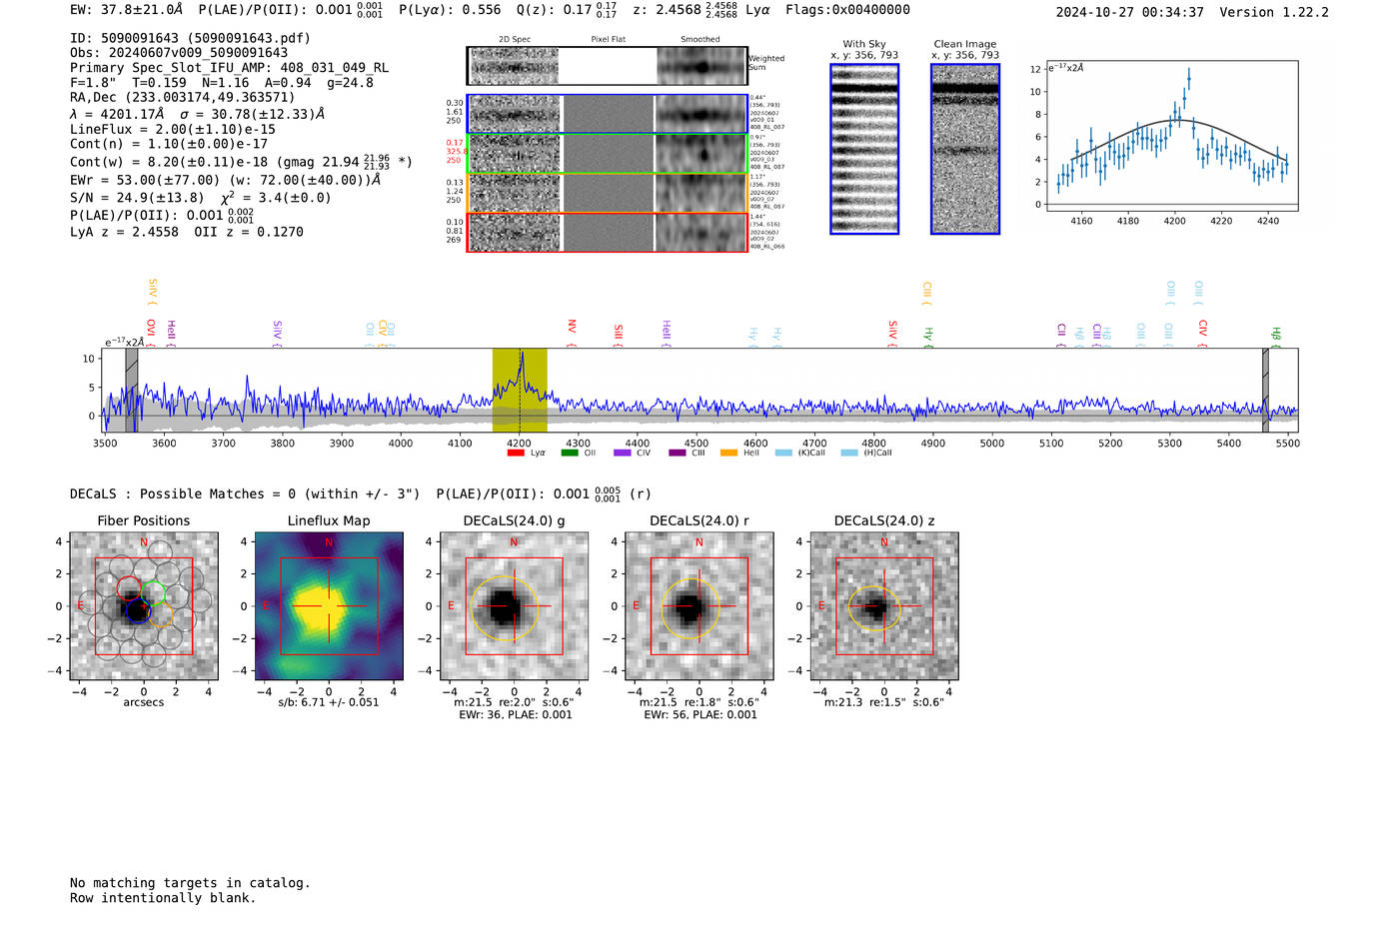Click 'EWr: 56, PLAE: 0.001' under r image
Screen dimensions: 1399x952
(700, 715)
